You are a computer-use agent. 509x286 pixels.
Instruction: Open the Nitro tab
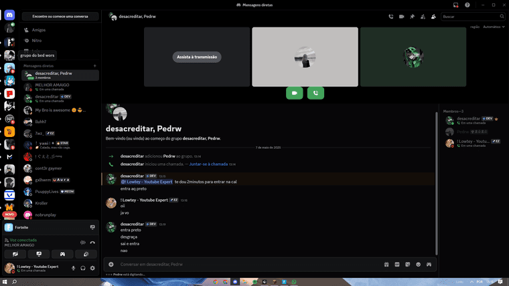pos(60,41)
